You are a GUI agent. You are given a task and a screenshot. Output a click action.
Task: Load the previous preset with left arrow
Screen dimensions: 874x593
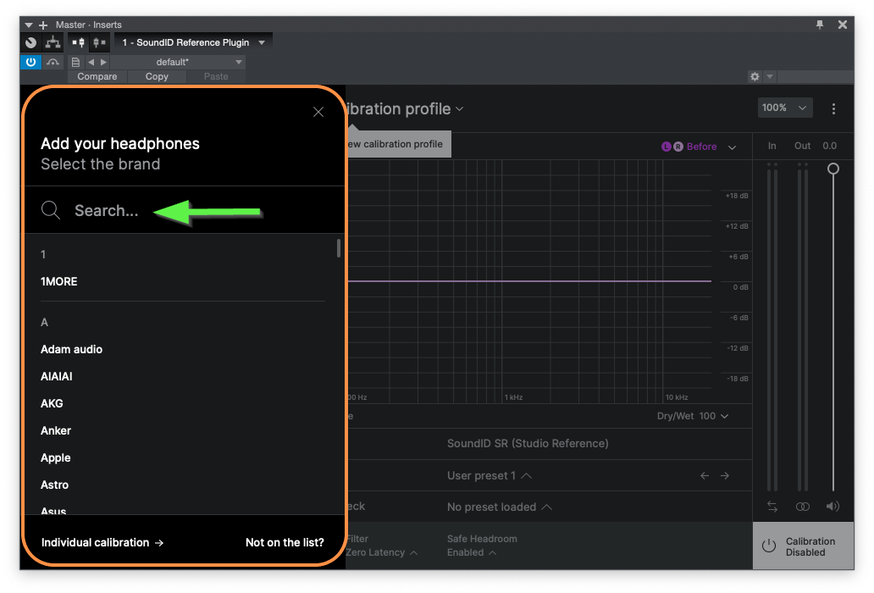[91, 62]
